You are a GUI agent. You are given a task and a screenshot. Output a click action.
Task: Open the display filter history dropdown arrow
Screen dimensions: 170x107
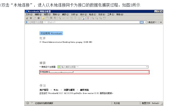pyautogui.click(x=146, y=22)
